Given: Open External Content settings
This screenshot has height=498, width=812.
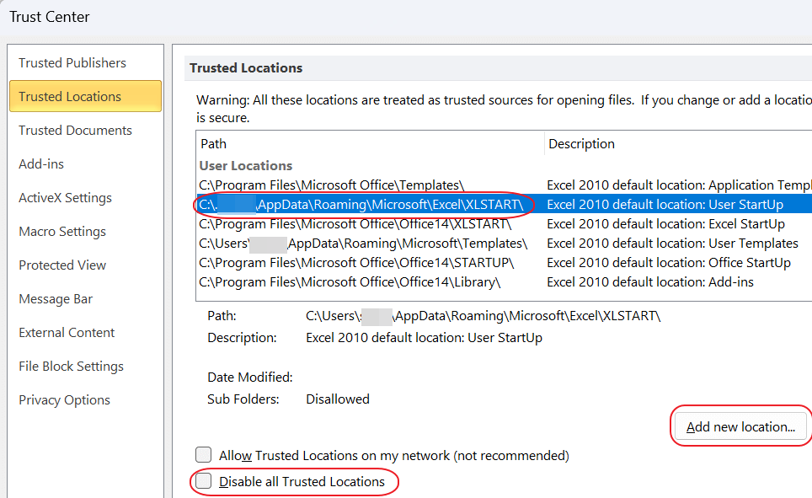Looking at the screenshot, I should (x=67, y=332).
